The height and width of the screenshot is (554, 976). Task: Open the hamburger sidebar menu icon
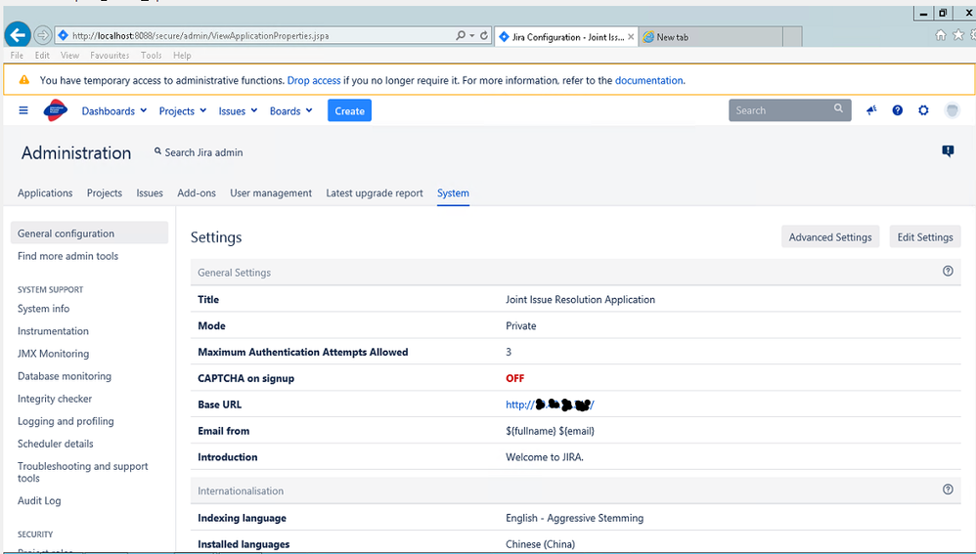coord(23,110)
